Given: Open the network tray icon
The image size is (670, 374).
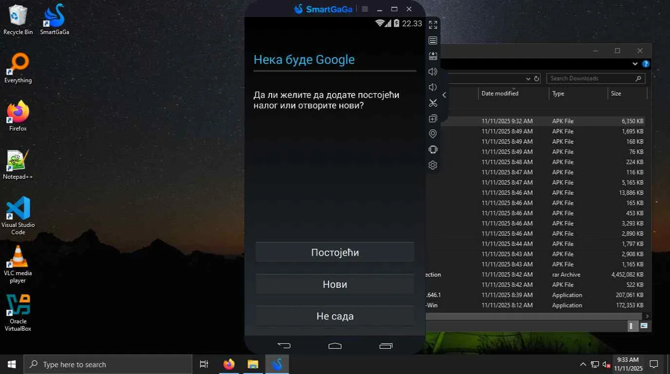Looking at the screenshot, I should coord(595,364).
